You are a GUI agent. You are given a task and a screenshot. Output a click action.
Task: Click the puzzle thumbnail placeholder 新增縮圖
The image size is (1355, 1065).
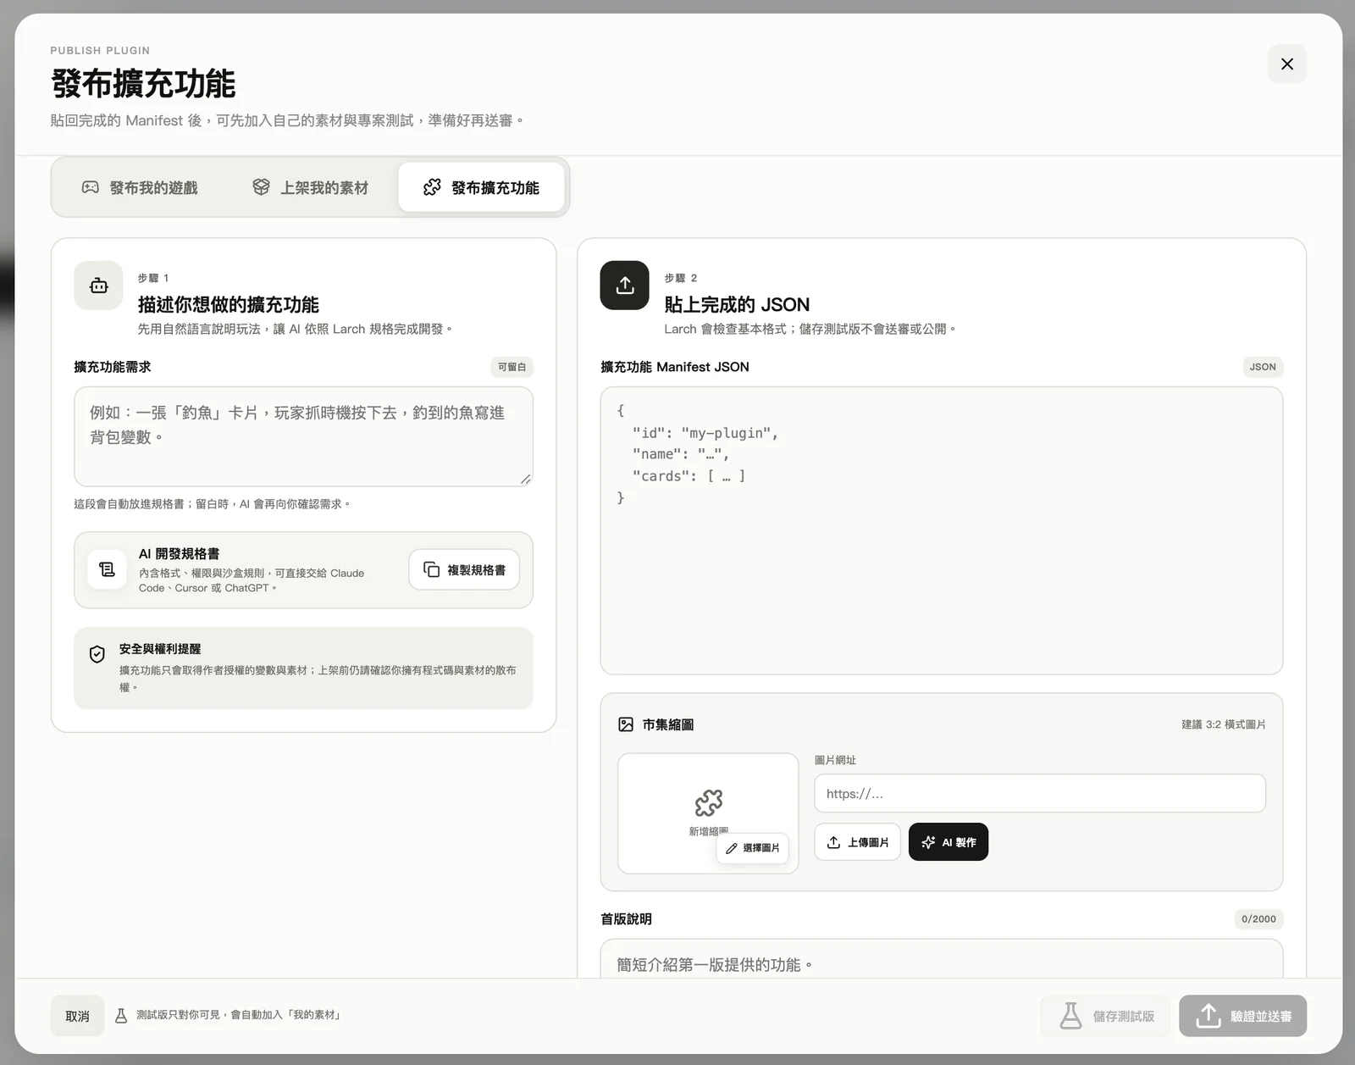coord(708,813)
